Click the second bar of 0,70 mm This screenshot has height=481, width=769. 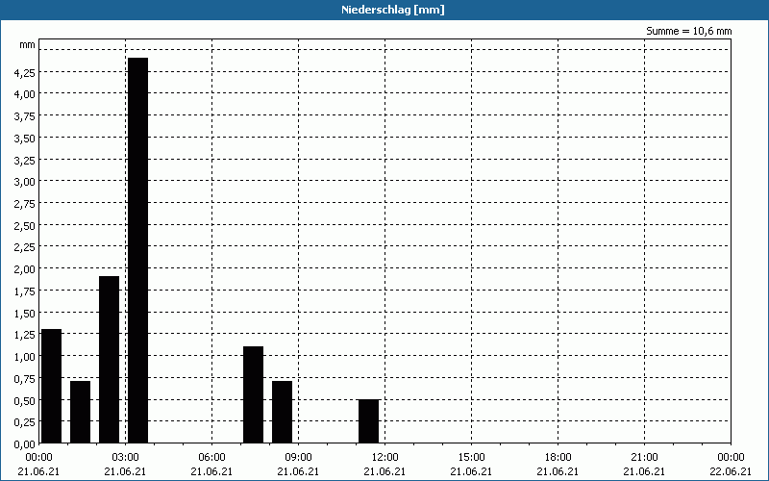(80, 413)
